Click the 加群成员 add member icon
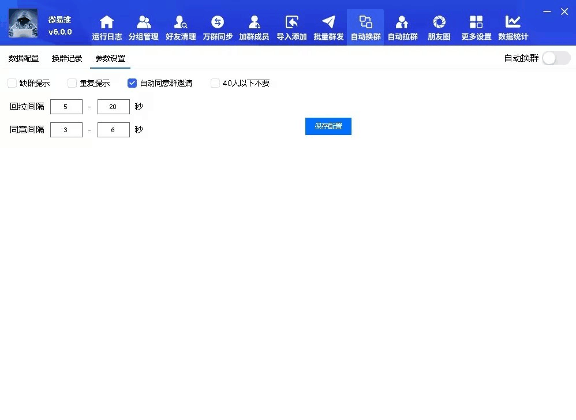The height and width of the screenshot is (420, 576). pyautogui.click(x=254, y=23)
